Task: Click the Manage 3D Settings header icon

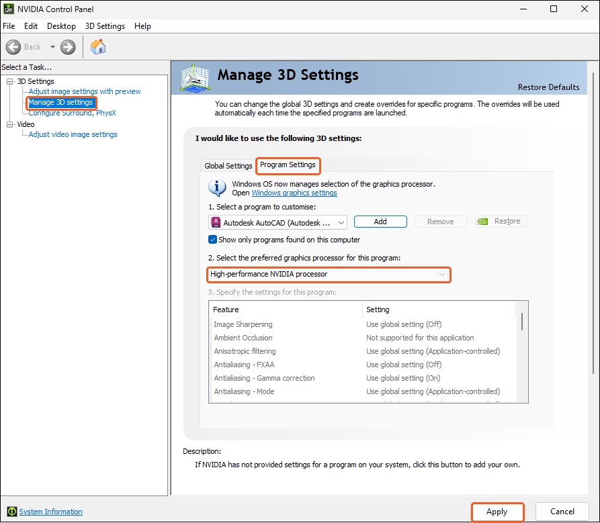Action: pos(195,79)
